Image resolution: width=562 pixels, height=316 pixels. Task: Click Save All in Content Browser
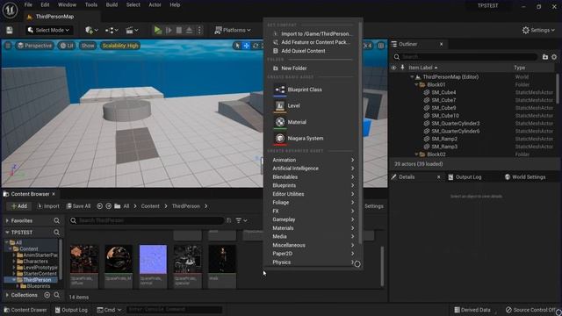[x=78, y=206]
